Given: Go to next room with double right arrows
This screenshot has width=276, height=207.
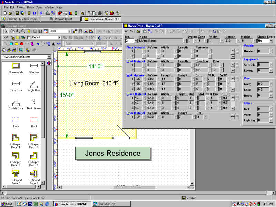Looking at the screenshot, I should point(131,31).
